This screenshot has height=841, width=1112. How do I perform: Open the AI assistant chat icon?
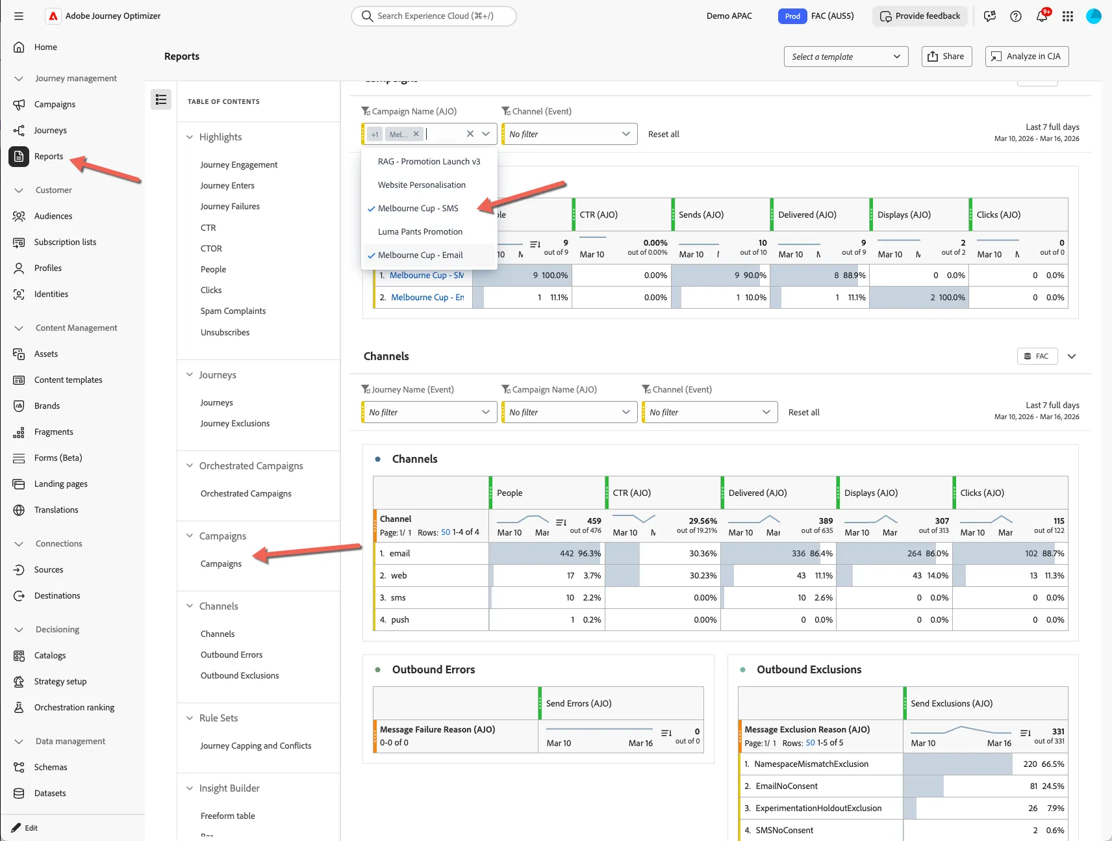(x=990, y=16)
